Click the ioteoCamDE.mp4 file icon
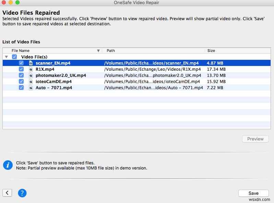 (x=31, y=81)
